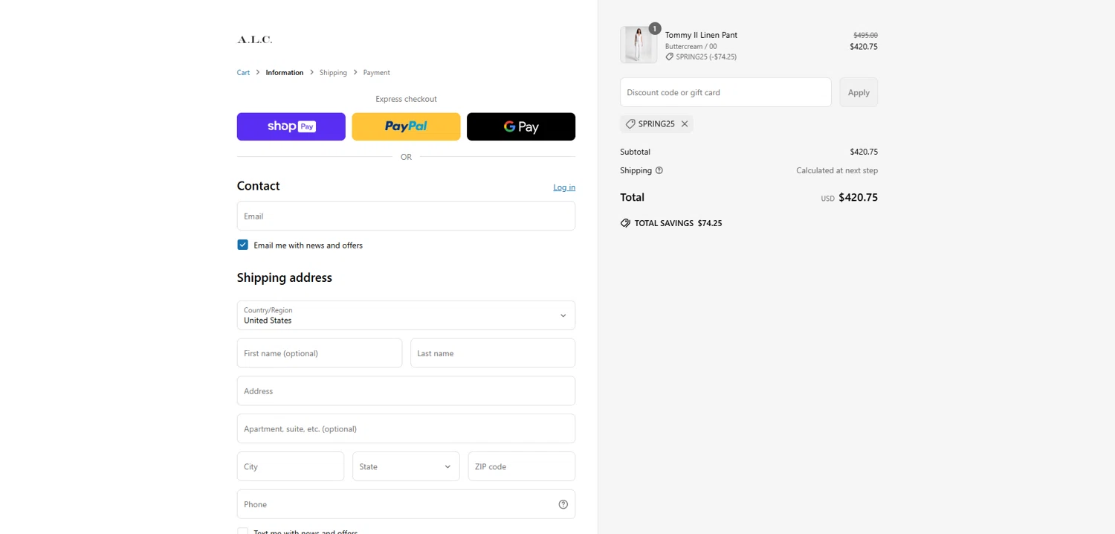Click the SPRING25 discount tag icon

[x=630, y=124]
